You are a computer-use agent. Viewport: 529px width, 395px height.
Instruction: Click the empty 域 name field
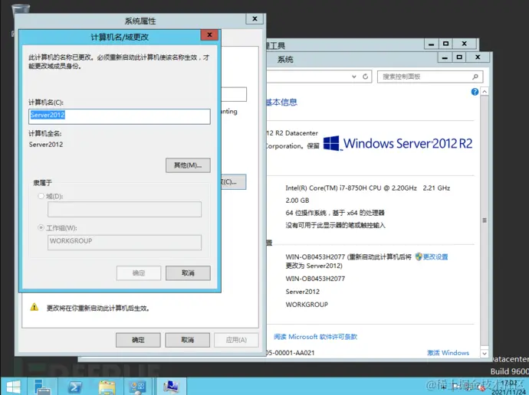124,210
